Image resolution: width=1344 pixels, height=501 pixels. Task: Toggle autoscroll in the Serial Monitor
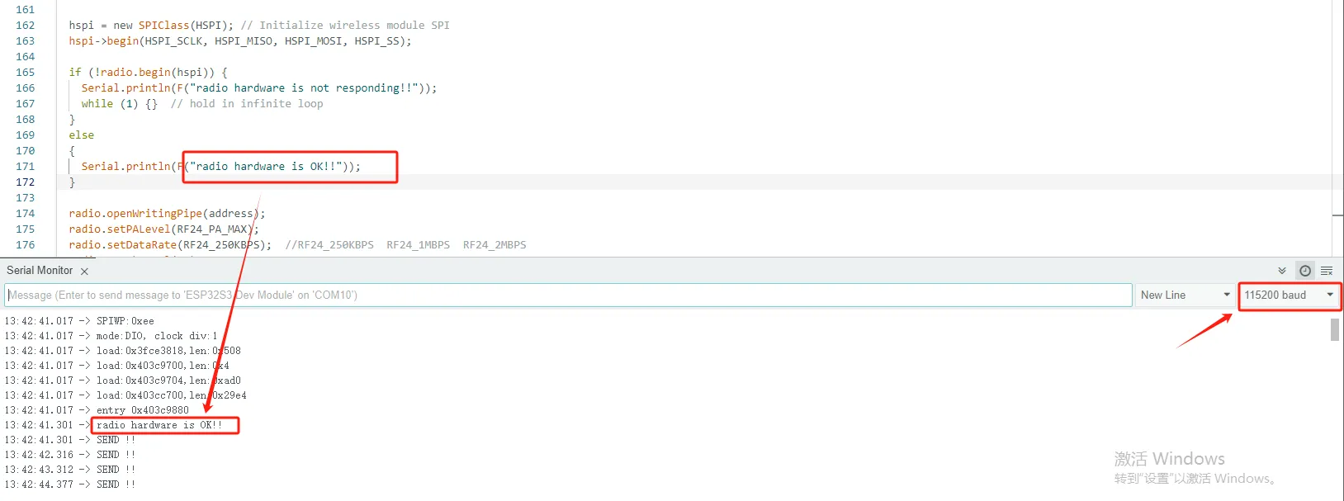pyautogui.click(x=1282, y=271)
